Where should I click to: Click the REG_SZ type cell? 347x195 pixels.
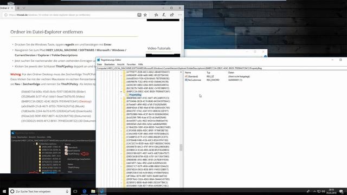coord(210,76)
